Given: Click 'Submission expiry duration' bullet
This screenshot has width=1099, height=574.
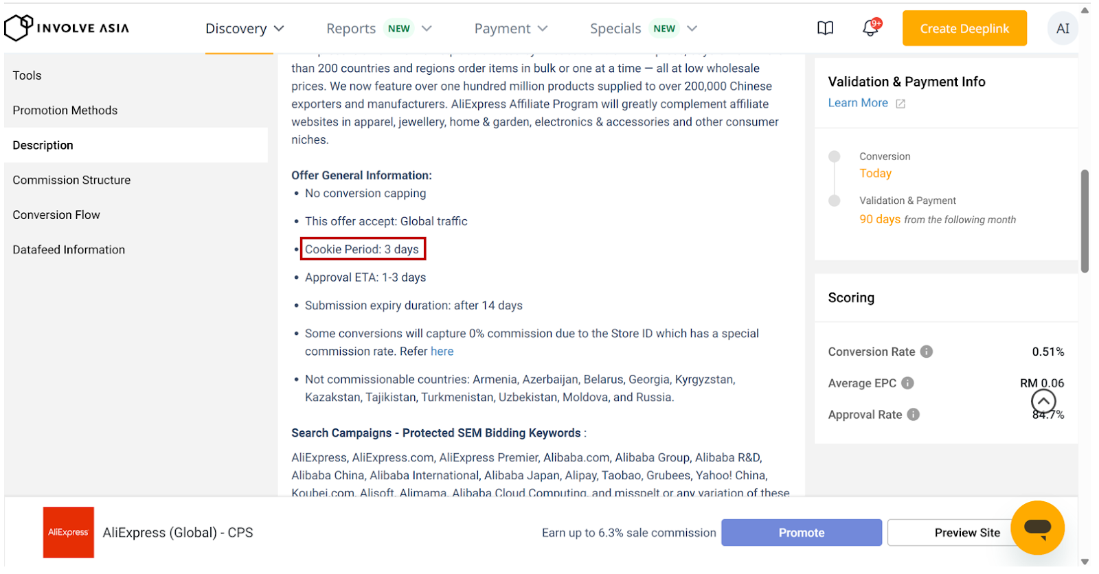Looking at the screenshot, I should coord(413,306).
